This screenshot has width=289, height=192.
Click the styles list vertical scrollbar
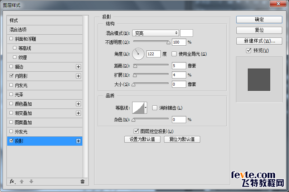click(85, 96)
